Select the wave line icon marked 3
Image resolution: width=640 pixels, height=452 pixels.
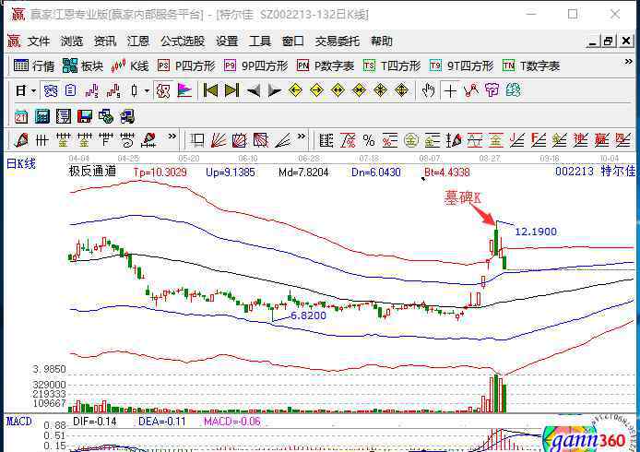pyautogui.click(x=92, y=90)
